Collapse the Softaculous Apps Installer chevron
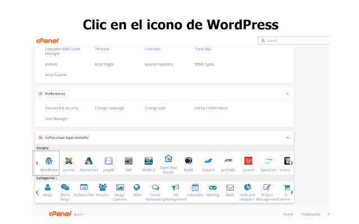This screenshot has height=224, width=359. (x=287, y=138)
